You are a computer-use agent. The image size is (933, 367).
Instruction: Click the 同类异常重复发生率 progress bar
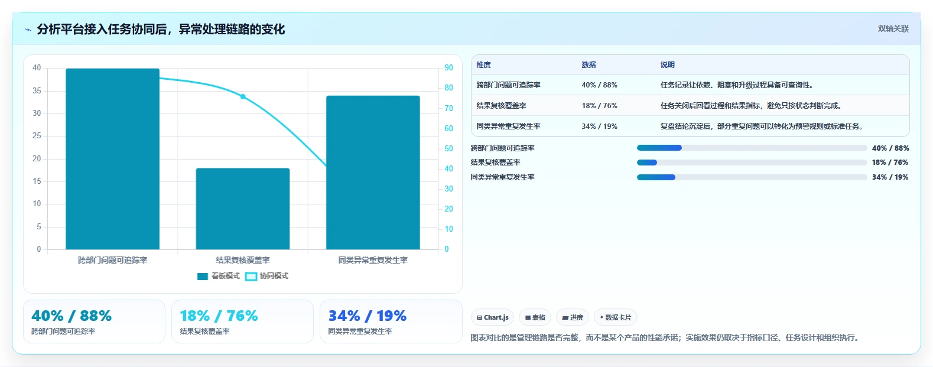752,177
